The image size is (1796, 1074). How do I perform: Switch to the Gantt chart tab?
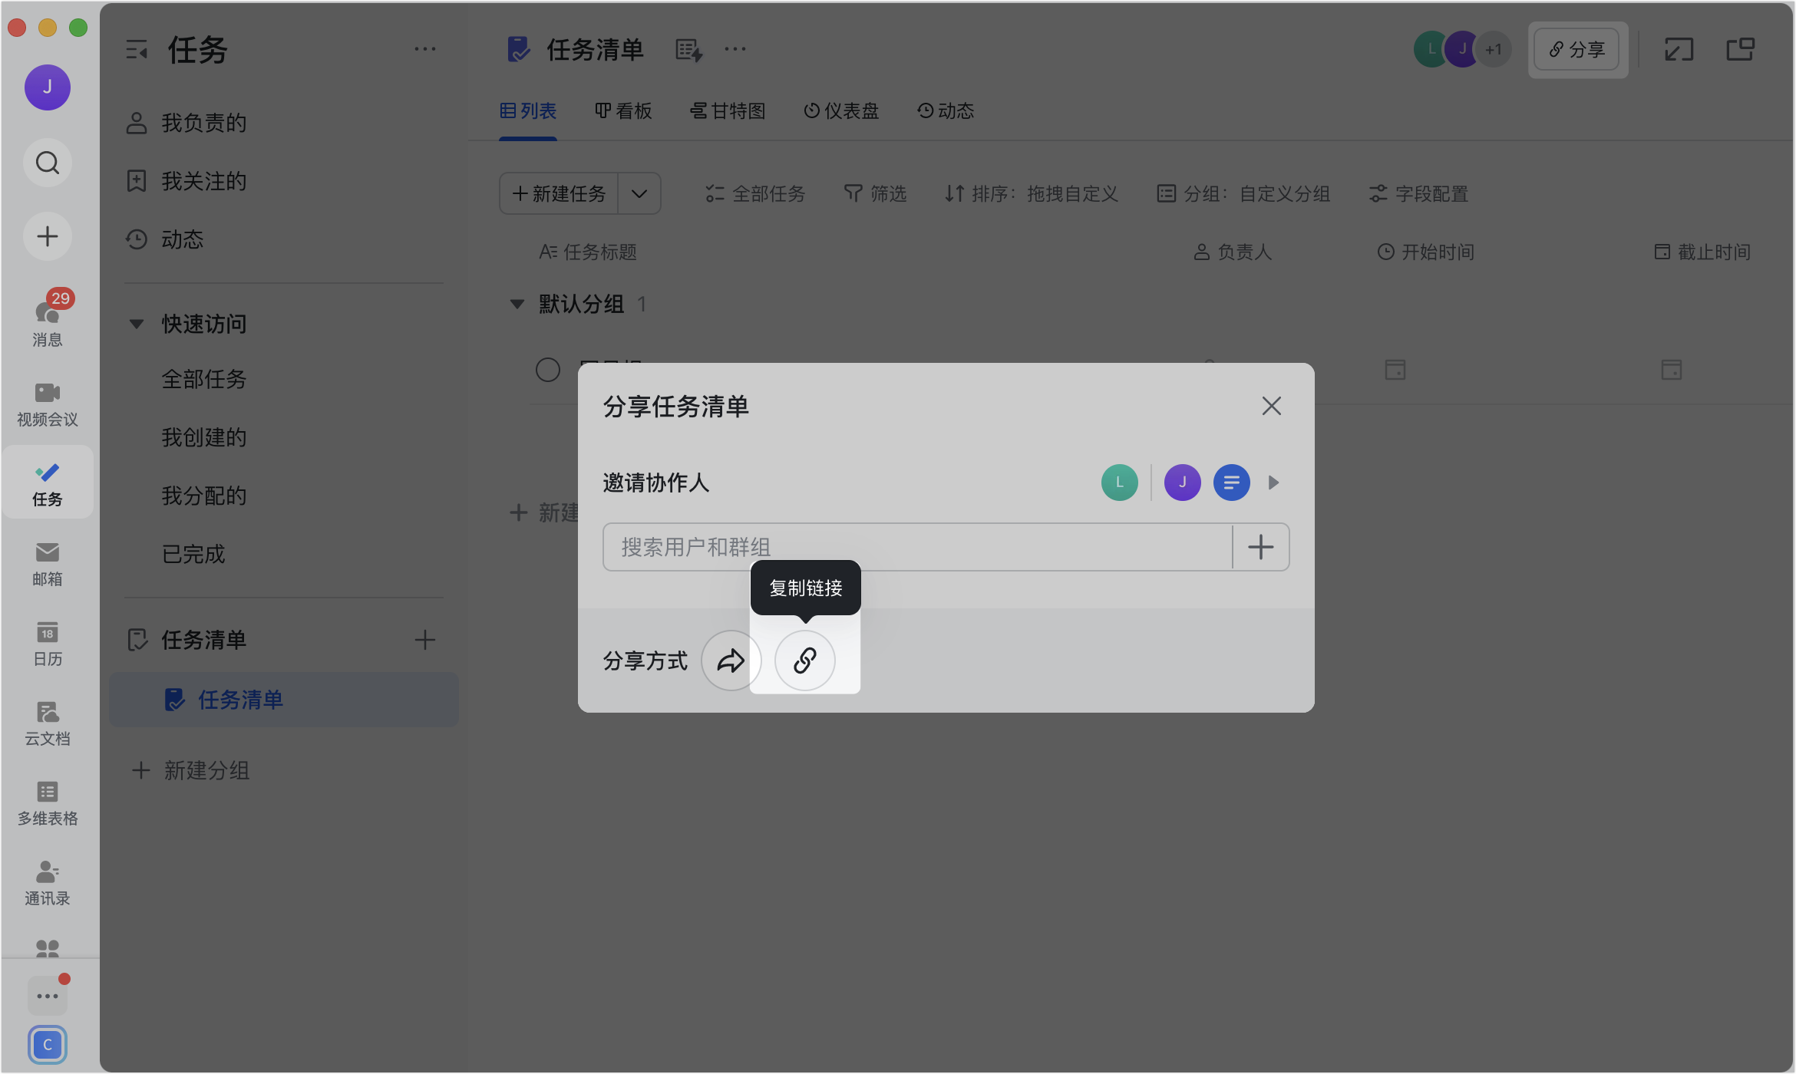click(x=728, y=111)
